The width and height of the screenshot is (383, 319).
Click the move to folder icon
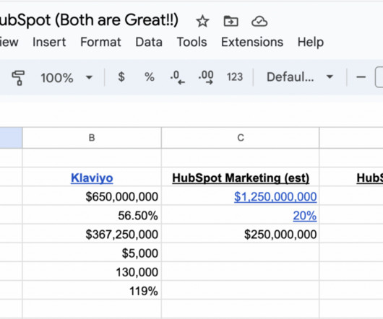coord(231,21)
